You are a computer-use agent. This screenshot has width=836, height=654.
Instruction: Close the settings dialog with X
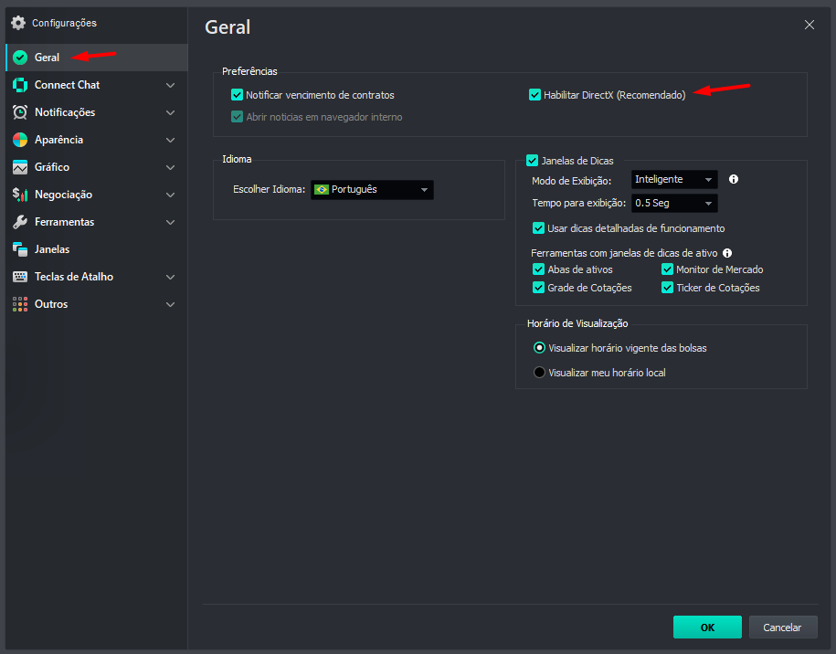(810, 25)
